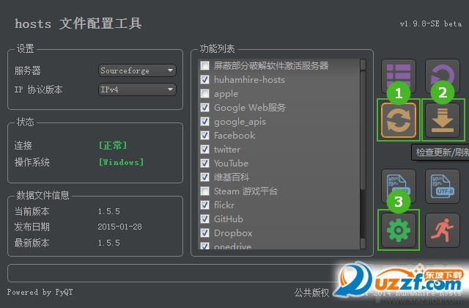469x308 pixels.
Task: Enable the 屏蔽部分破解软件激活服务器 checkbox
Action: pos(205,65)
